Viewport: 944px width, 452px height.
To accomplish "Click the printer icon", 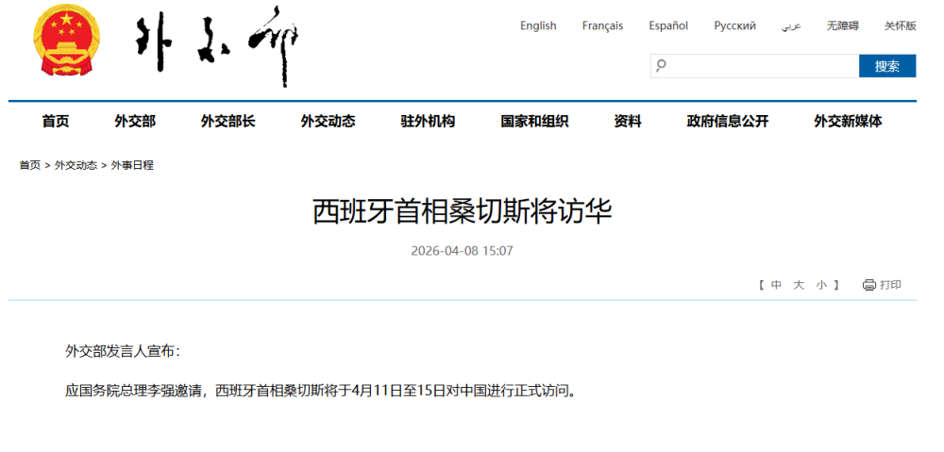I will coord(868,285).
